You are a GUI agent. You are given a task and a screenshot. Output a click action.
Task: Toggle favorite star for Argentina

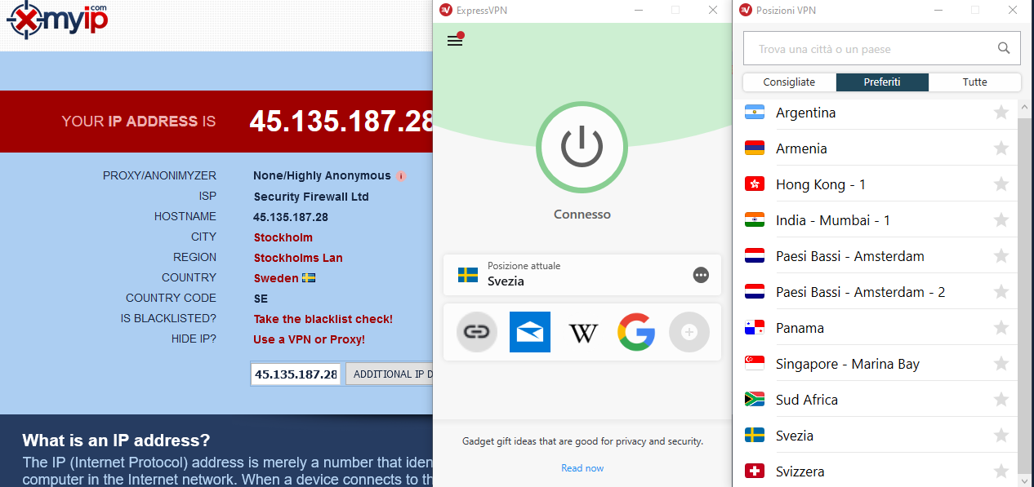[1001, 113]
